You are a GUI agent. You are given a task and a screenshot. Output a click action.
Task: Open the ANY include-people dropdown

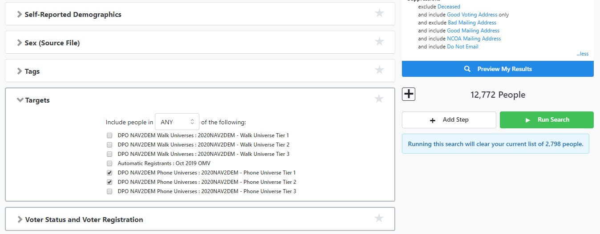coord(177,122)
